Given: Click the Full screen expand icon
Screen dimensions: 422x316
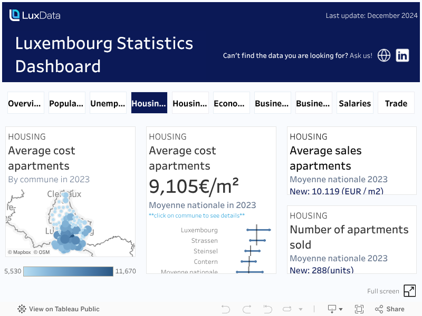Looking at the screenshot, I should pos(409,291).
